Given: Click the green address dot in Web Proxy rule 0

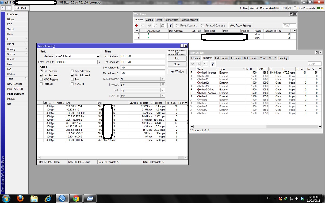Looking at the screenshot, I should [148, 34].
